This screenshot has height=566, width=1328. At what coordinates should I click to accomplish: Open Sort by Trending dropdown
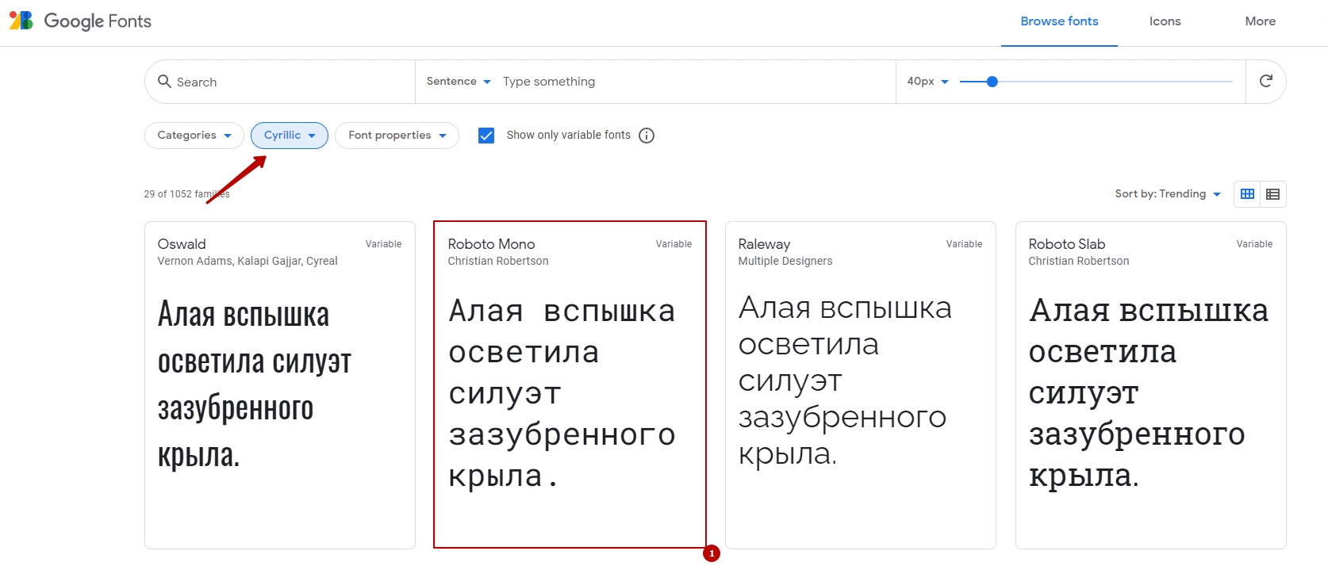(1168, 194)
